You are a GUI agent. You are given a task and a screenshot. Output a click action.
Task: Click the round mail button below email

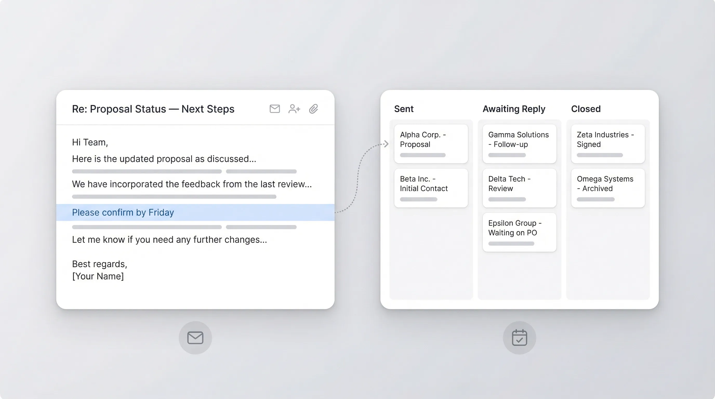195,338
